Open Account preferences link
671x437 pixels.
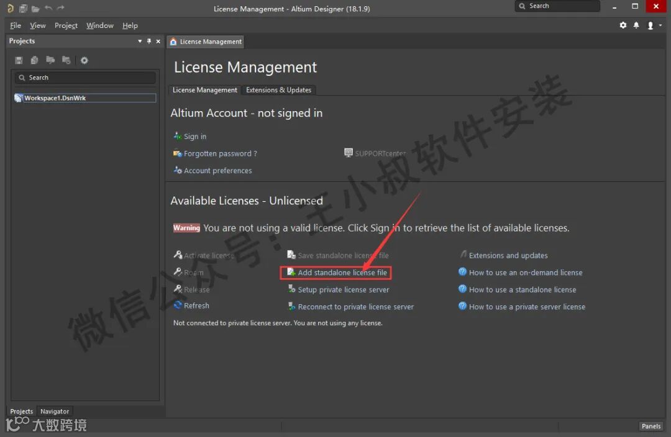(x=218, y=171)
